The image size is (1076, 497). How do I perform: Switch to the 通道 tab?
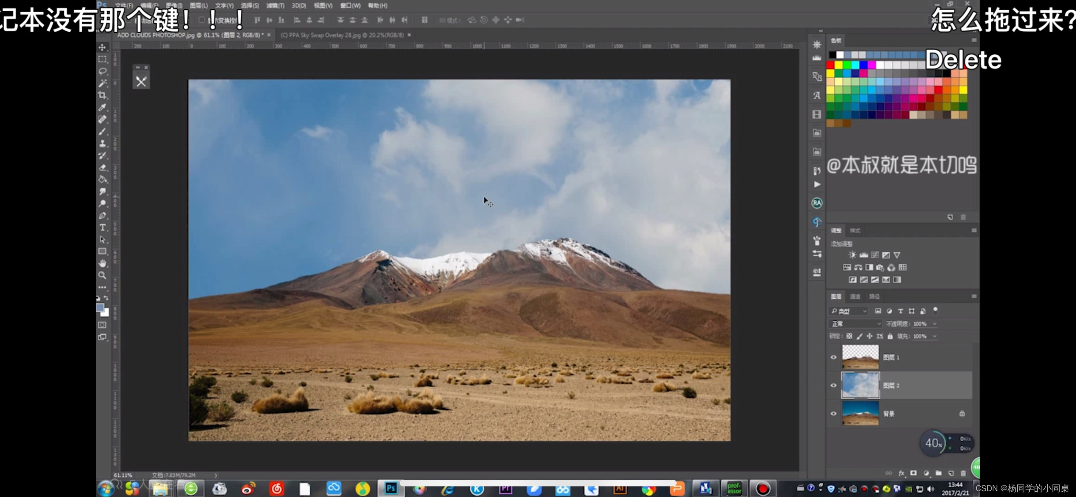(x=855, y=296)
